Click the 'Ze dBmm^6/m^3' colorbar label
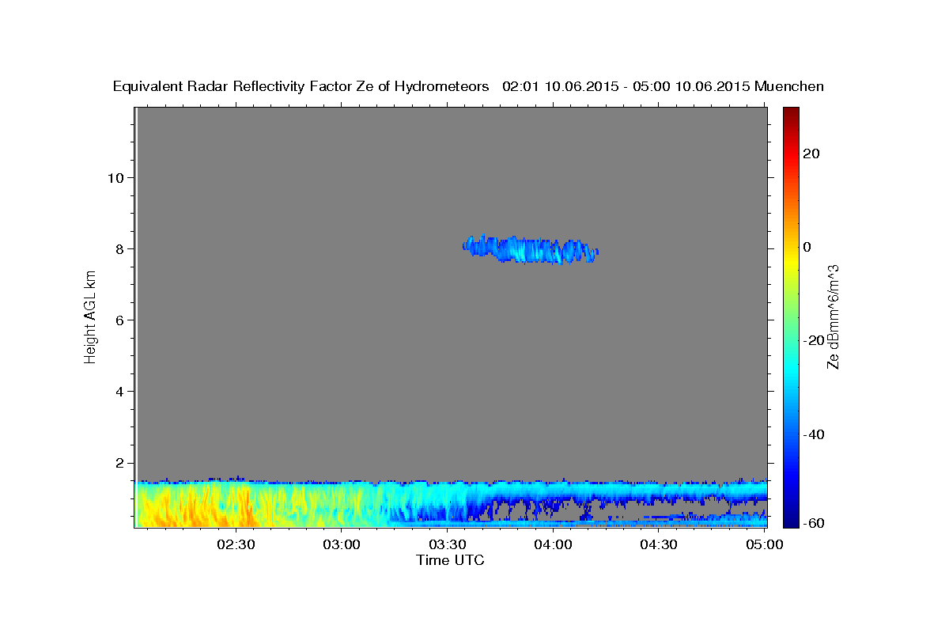This screenshot has height=633, width=949. [833, 316]
